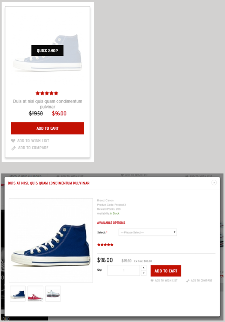This screenshot has width=225, height=322.
Task: Click compare icon in the popup
Action: [188, 281]
